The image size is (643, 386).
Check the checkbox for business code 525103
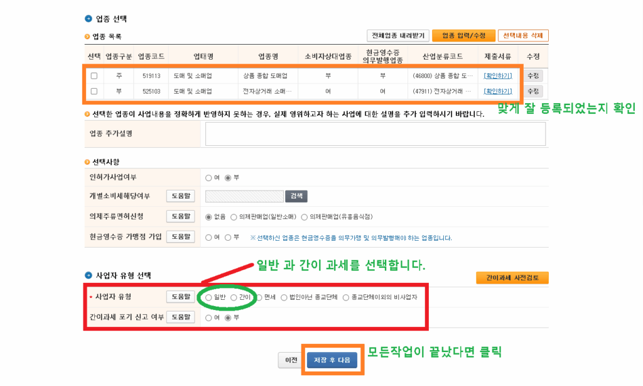tap(94, 91)
